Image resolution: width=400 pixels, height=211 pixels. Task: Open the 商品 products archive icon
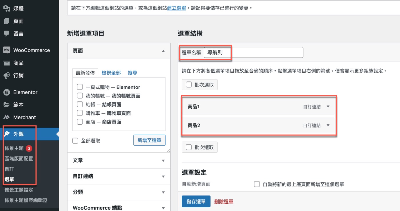coord(7,63)
